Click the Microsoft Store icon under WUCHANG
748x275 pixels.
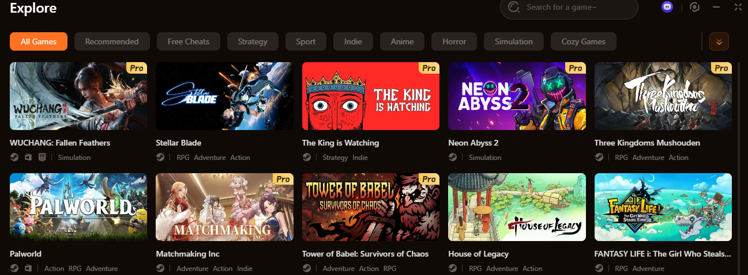tap(28, 157)
